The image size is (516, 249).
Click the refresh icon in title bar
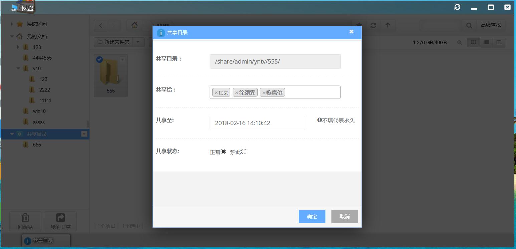point(457,7)
